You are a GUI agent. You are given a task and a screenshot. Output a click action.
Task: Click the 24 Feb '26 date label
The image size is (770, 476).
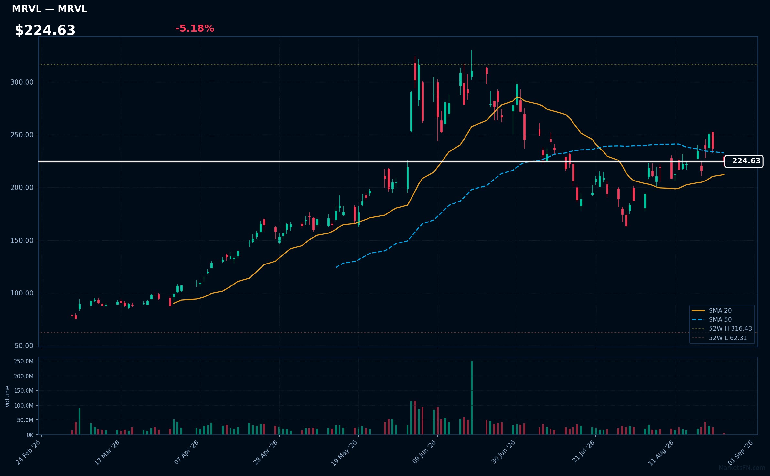[28, 452]
